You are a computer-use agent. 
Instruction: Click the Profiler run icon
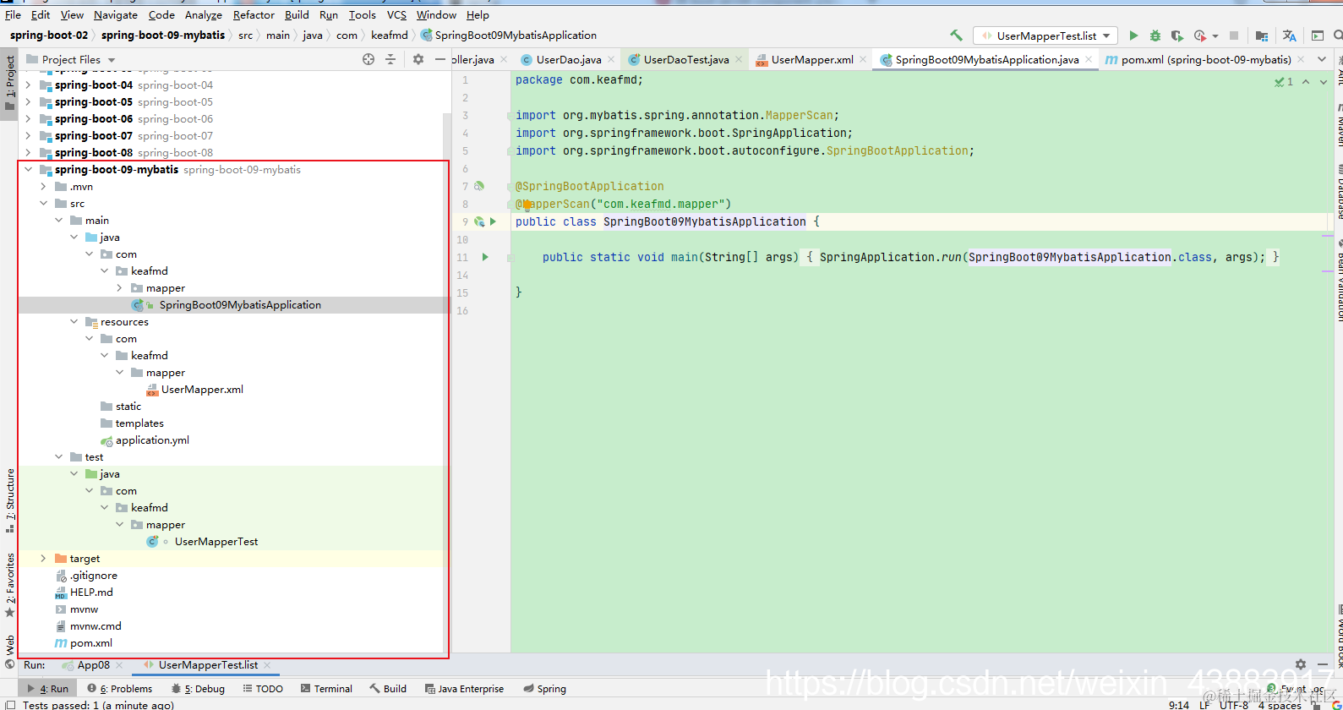(x=1200, y=35)
